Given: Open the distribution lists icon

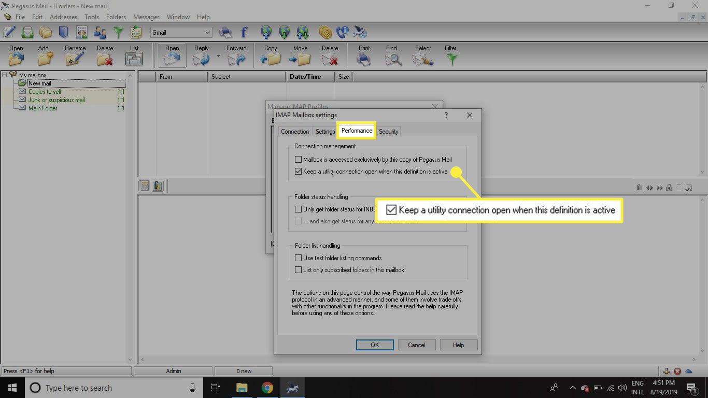Looking at the screenshot, I should pyautogui.click(x=82, y=33).
